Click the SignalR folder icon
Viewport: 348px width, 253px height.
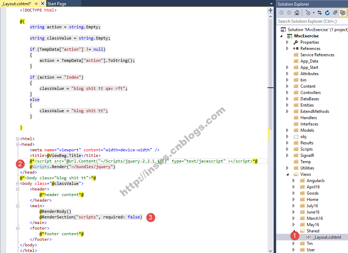coord(296,156)
